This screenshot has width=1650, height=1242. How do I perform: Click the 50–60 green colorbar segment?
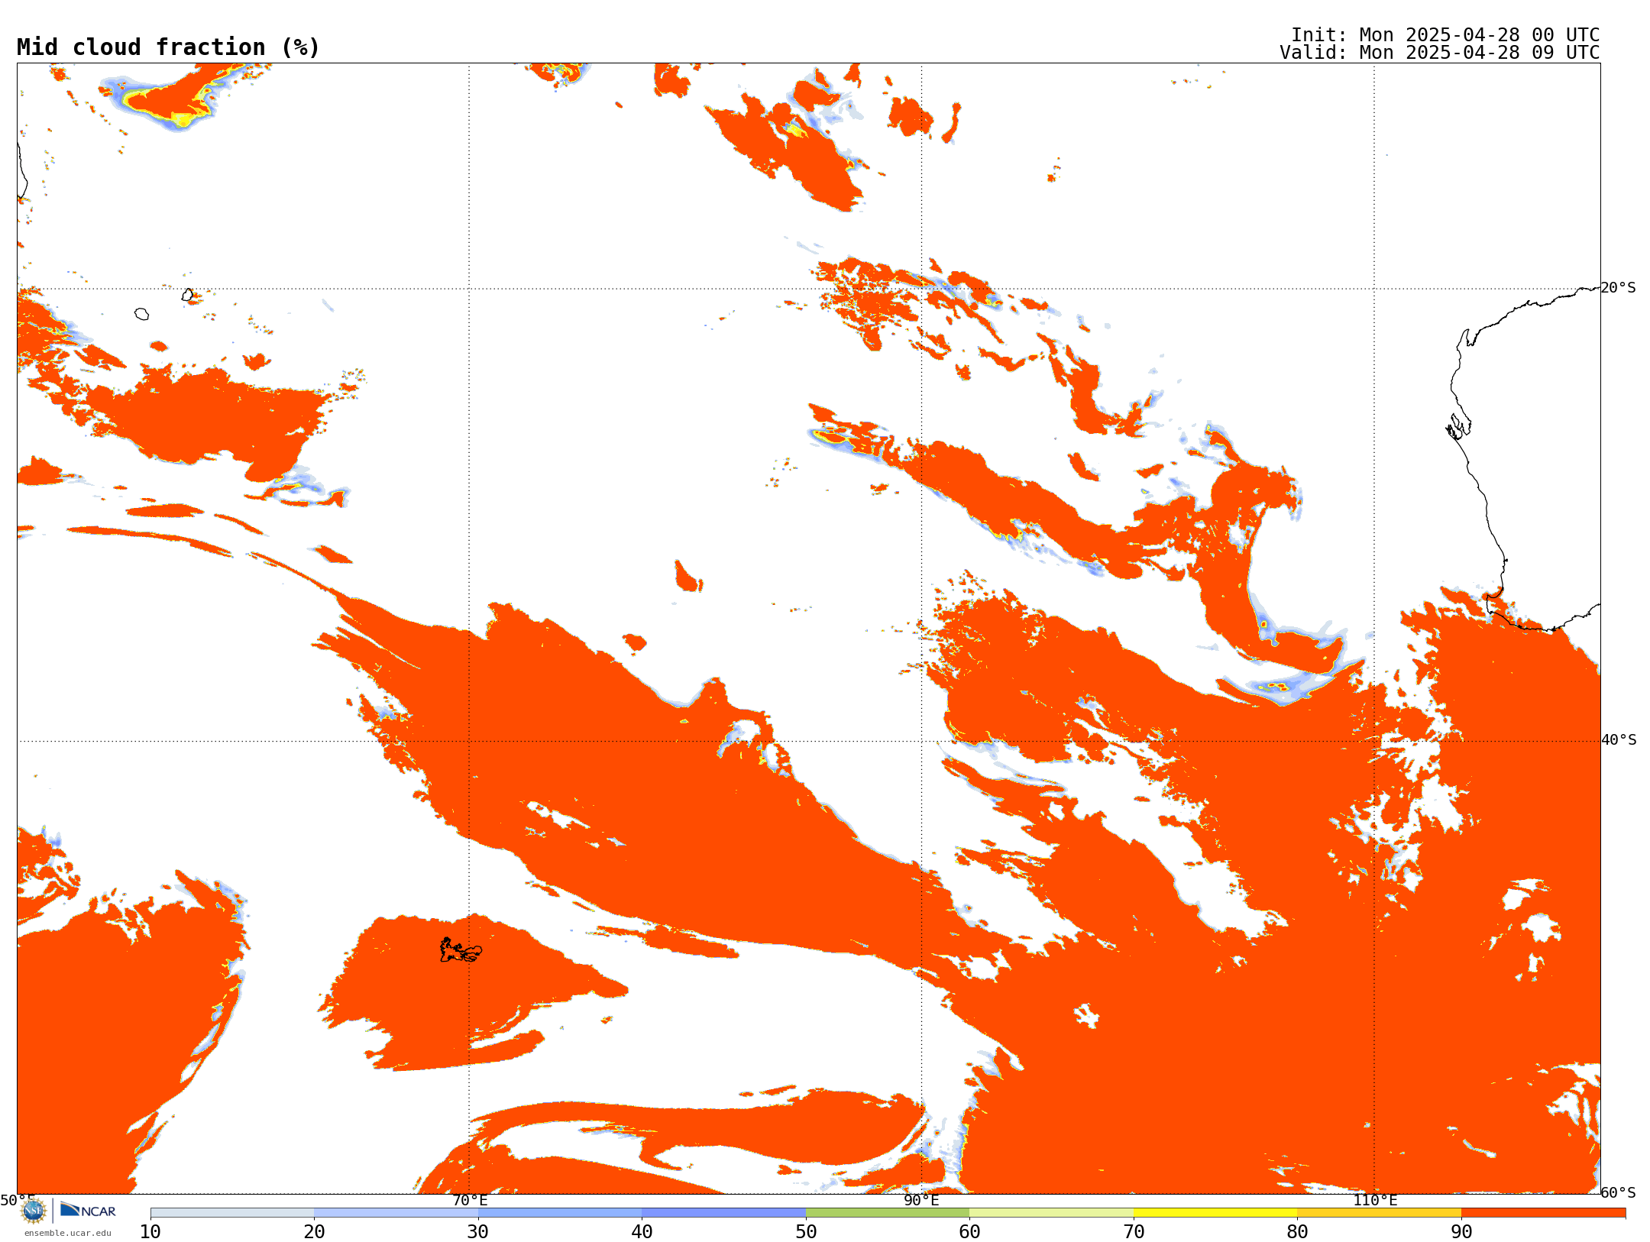coord(888,1213)
